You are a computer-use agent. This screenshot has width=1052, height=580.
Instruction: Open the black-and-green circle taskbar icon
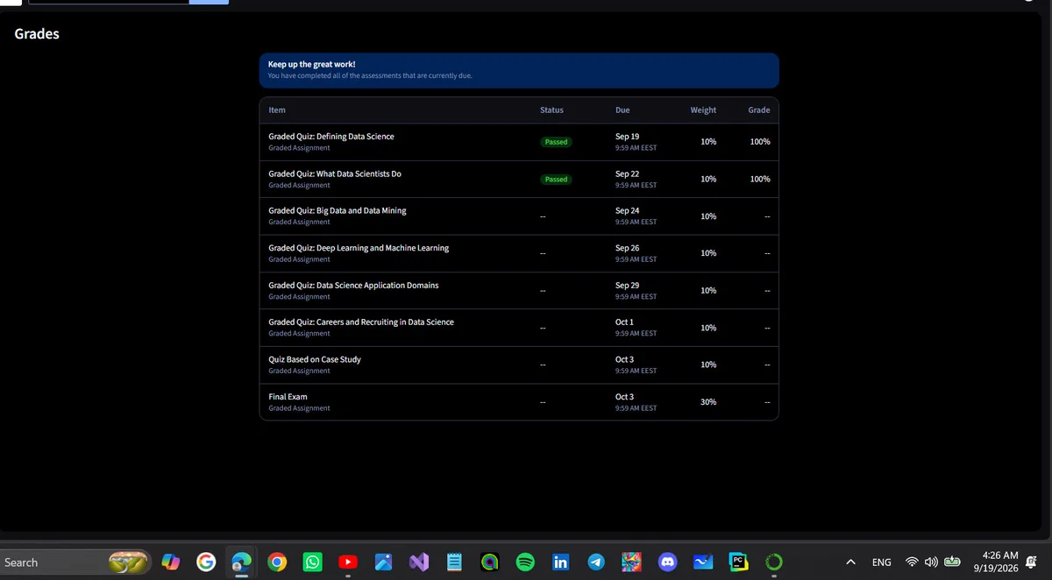tap(490, 562)
